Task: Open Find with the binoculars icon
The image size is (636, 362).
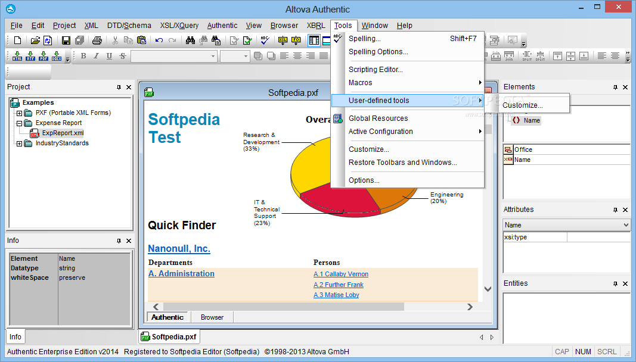Action: [x=190, y=40]
